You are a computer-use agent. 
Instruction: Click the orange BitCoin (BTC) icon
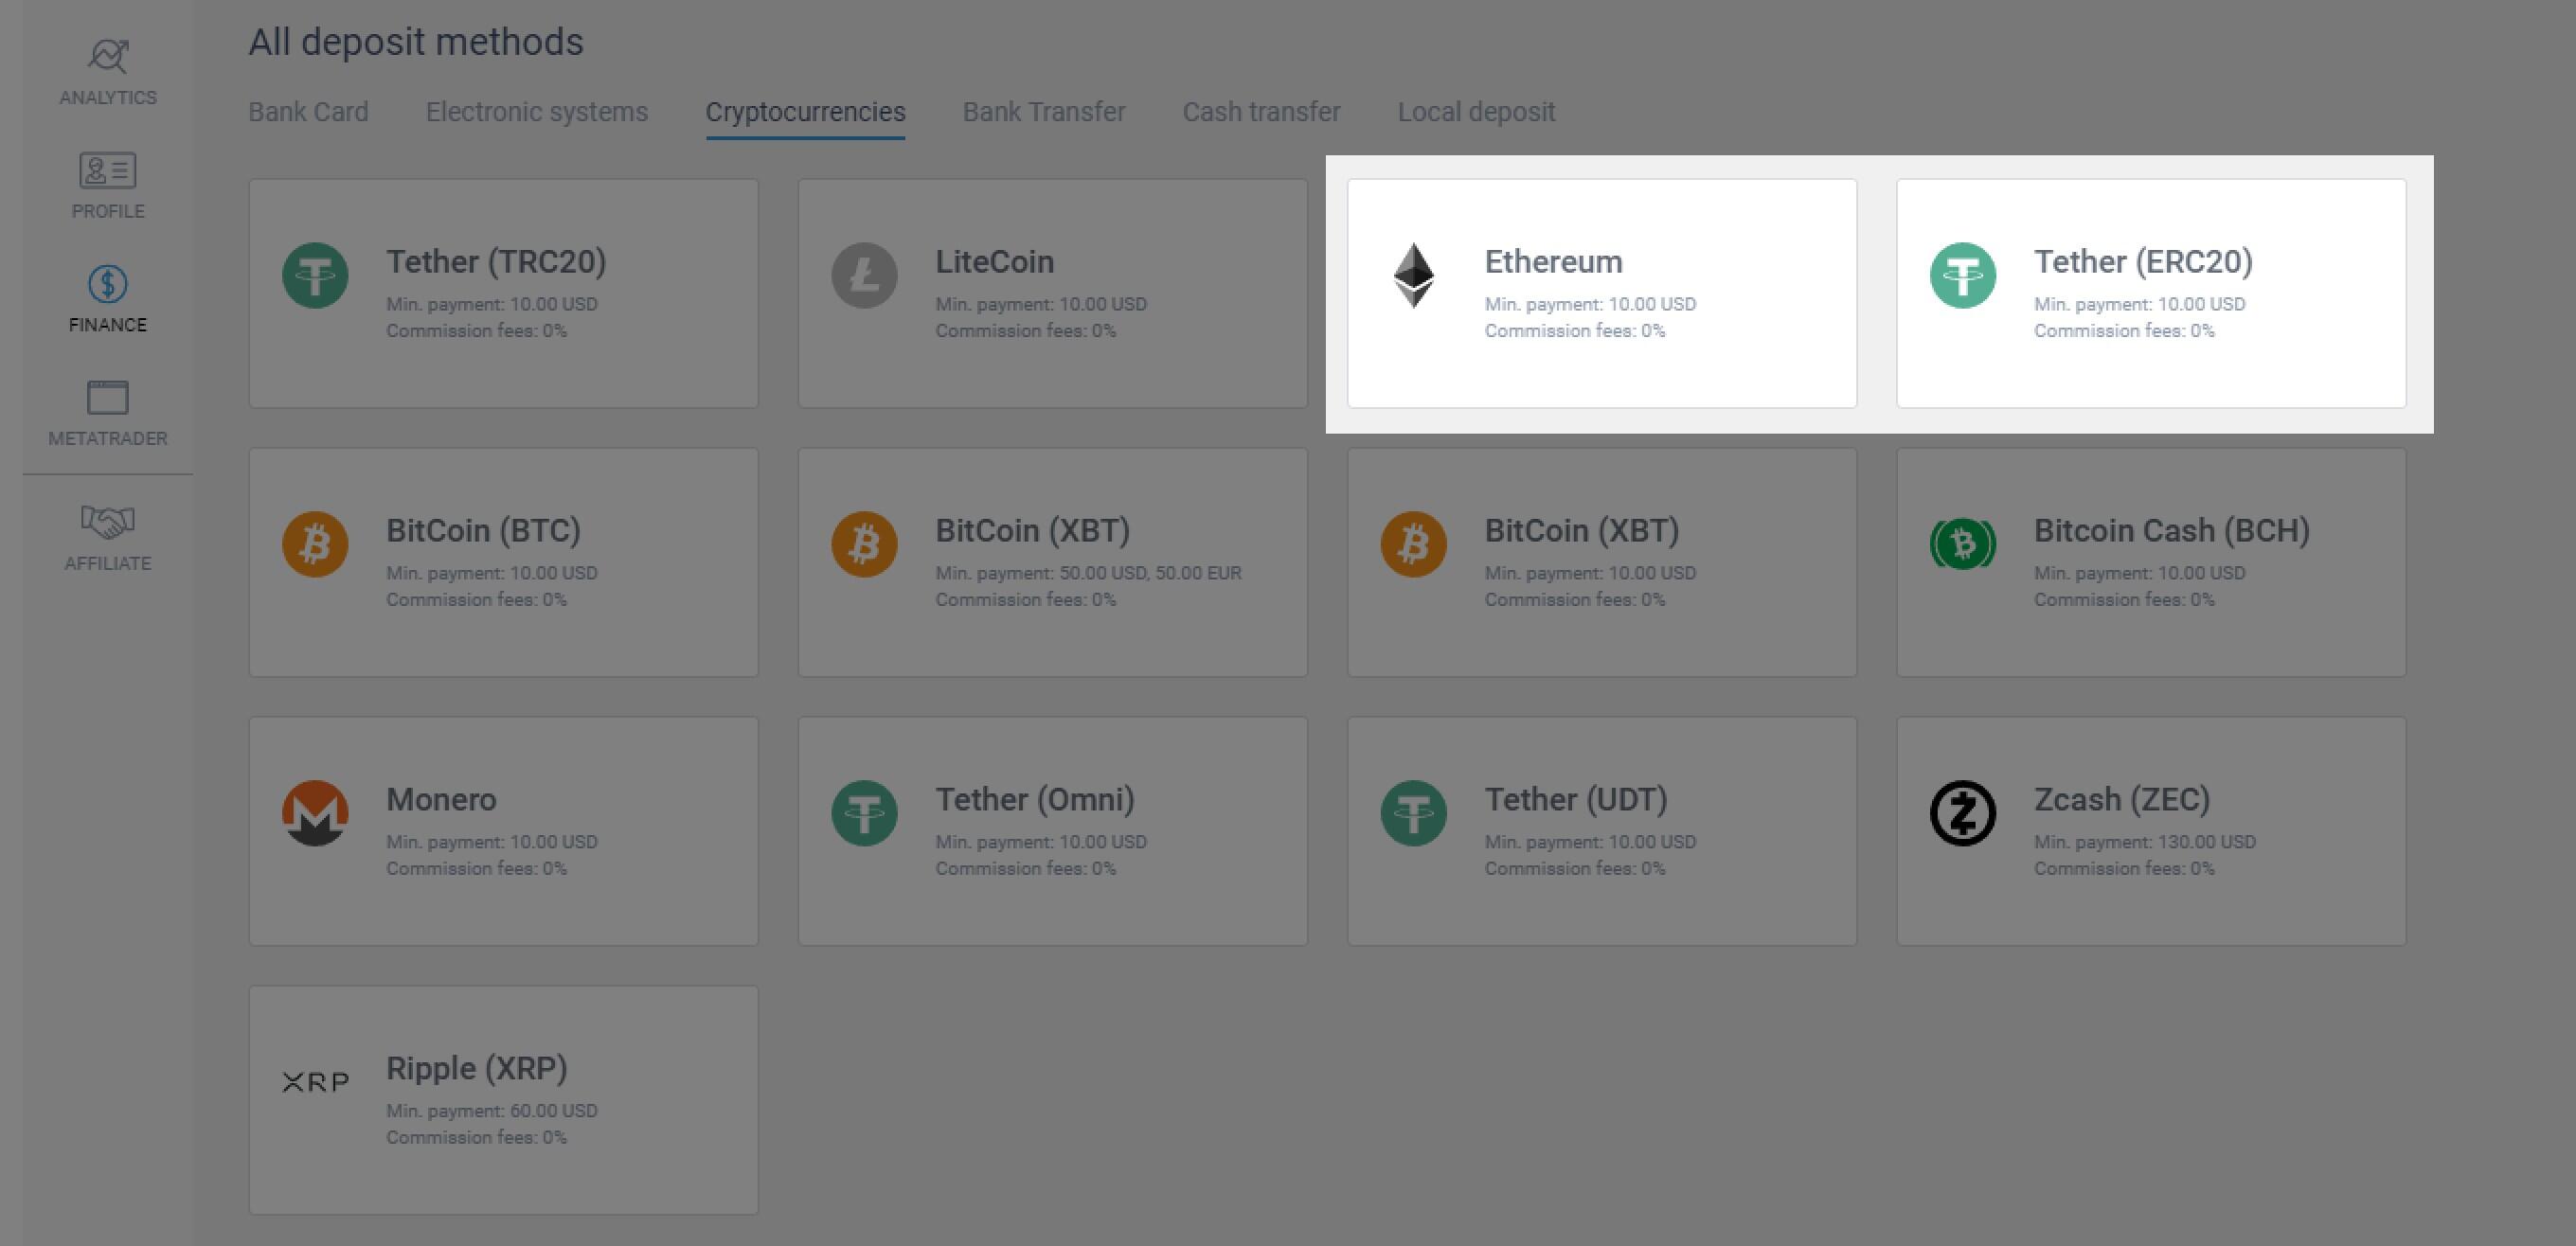[x=315, y=543]
